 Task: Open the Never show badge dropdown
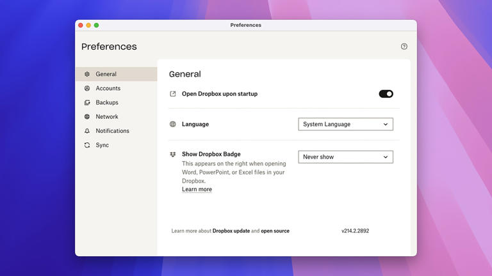[345, 157]
